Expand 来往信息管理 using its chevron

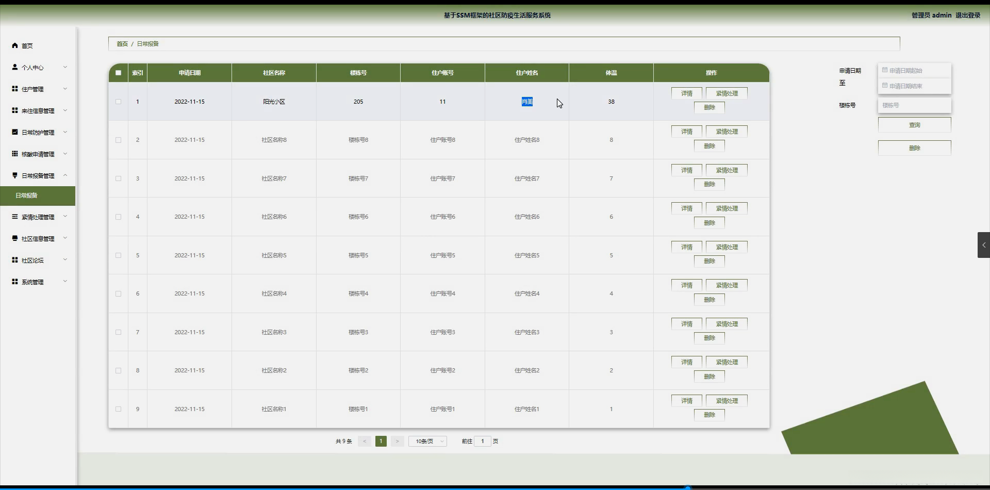click(x=65, y=110)
